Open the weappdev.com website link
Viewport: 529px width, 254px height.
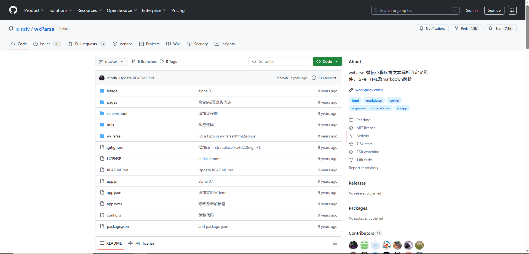pos(369,90)
